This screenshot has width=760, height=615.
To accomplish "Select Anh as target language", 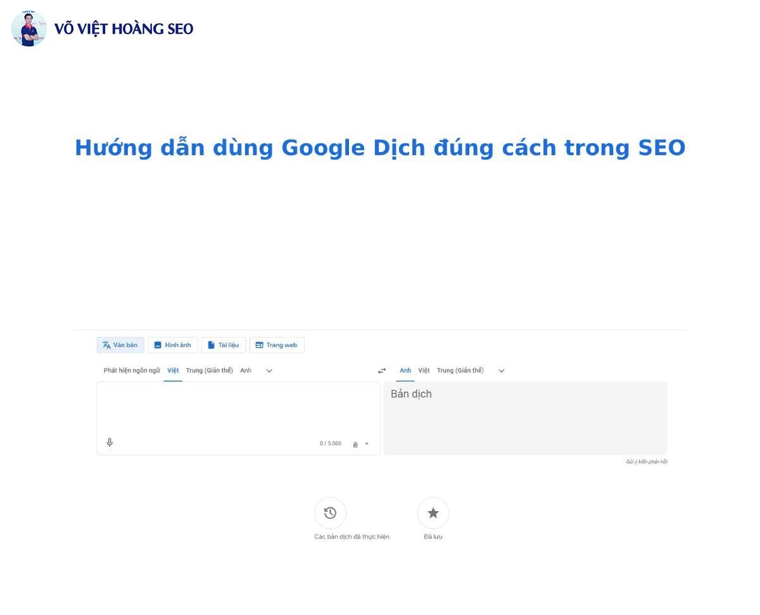I will pyautogui.click(x=405, y=371).
